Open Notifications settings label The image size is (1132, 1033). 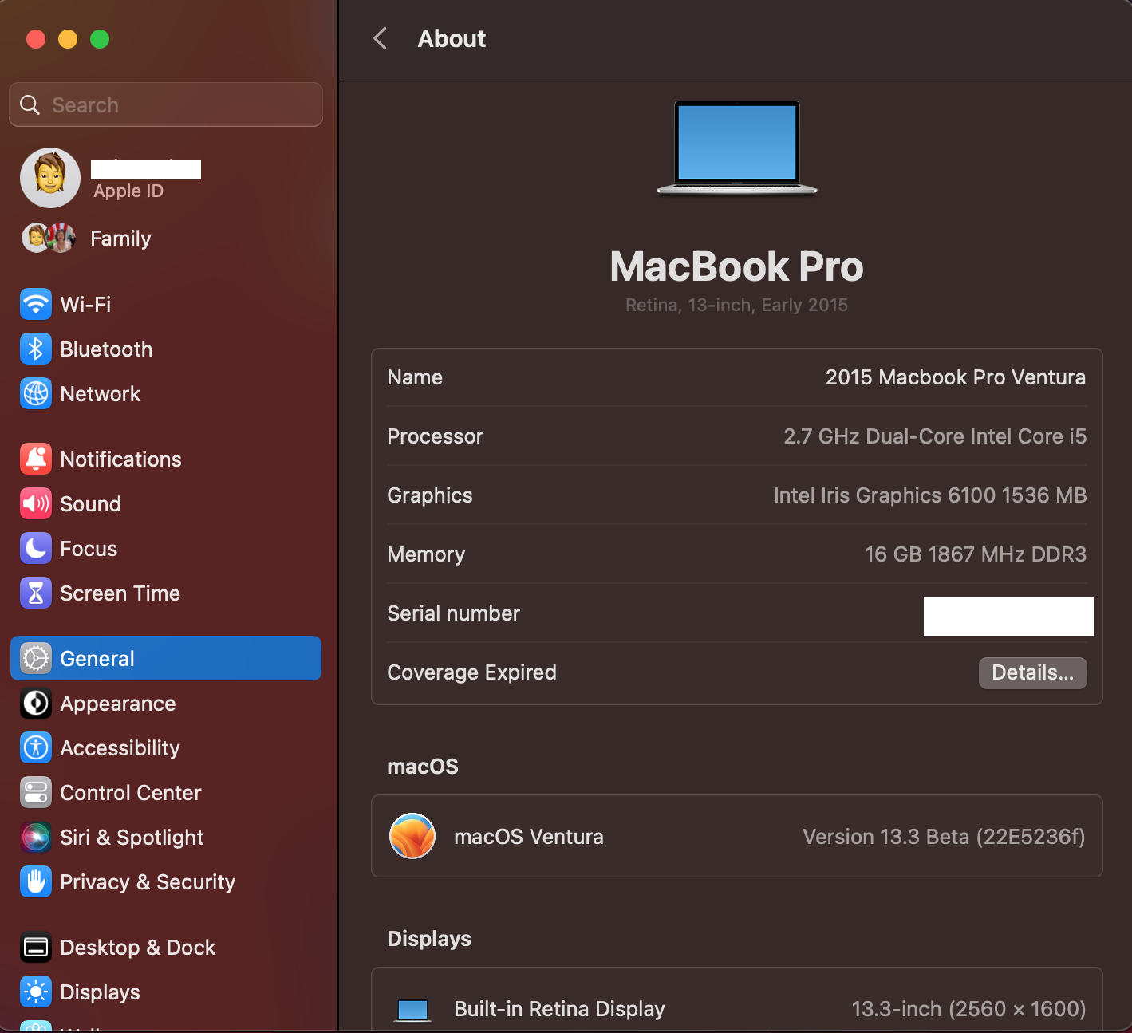(x=121, y=459)
